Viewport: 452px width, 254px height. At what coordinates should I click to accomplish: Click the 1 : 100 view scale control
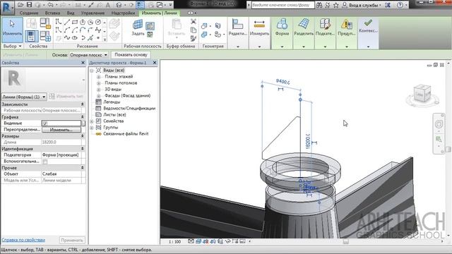(174, 241)
